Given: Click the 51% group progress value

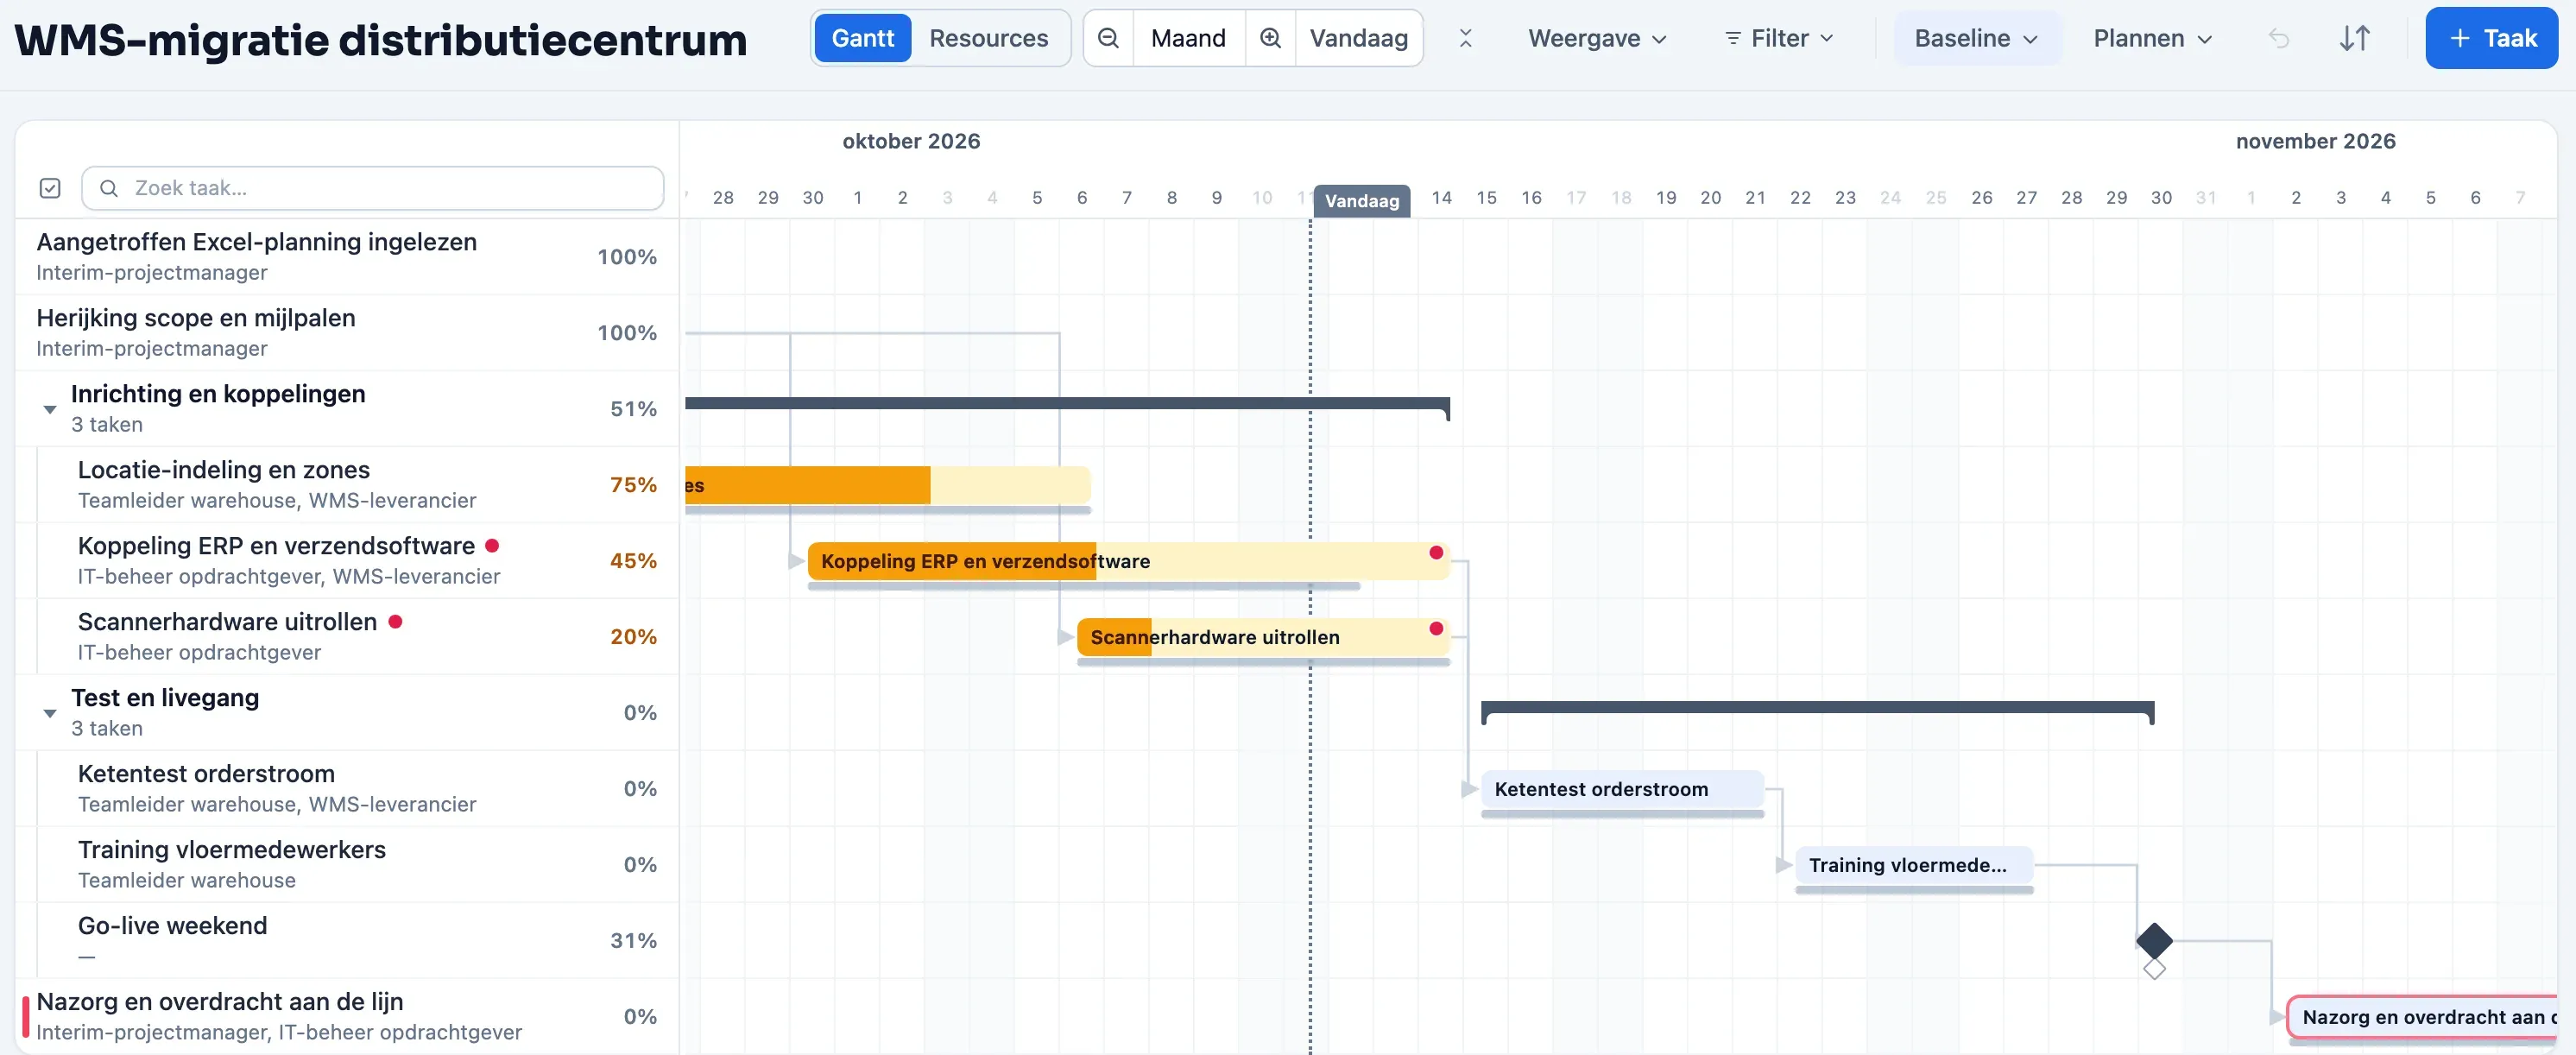Looking at the screenshot, I should pyautogui.click(x=633, y=409).
